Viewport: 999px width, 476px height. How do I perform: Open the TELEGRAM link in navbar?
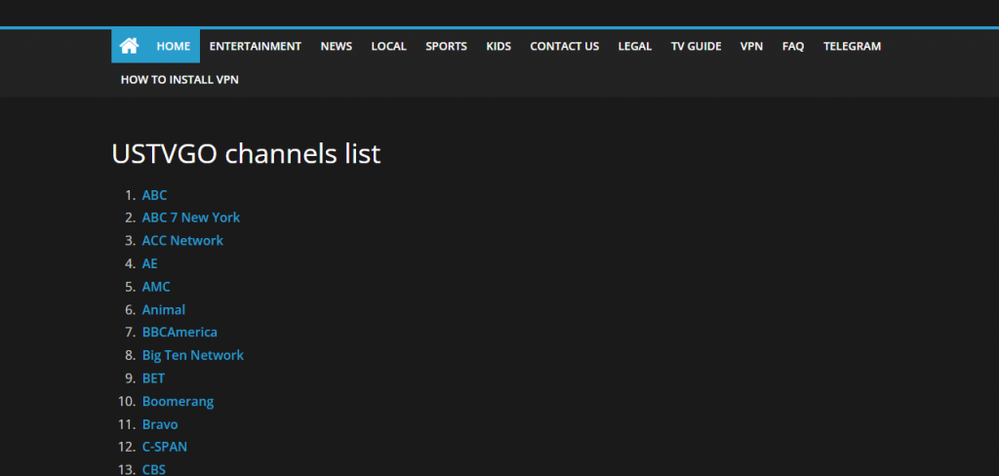point(852,47)
